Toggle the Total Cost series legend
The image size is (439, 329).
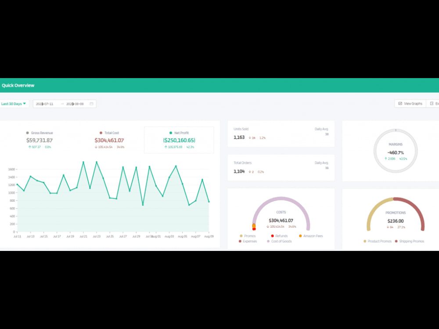click(109, 133)
